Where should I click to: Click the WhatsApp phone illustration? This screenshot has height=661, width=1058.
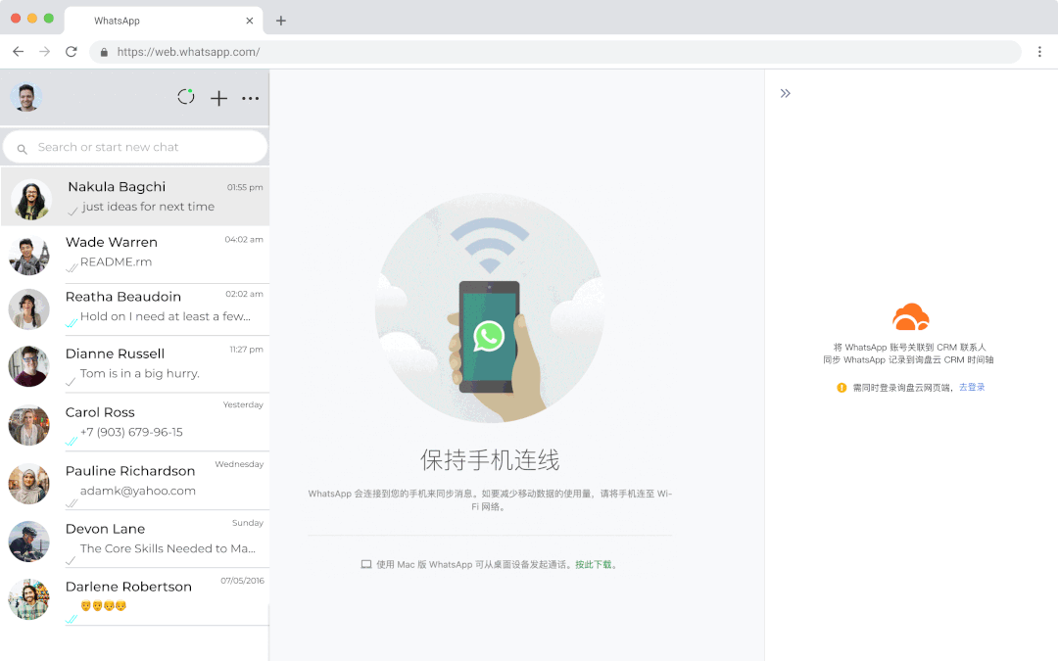coord(489,308)
